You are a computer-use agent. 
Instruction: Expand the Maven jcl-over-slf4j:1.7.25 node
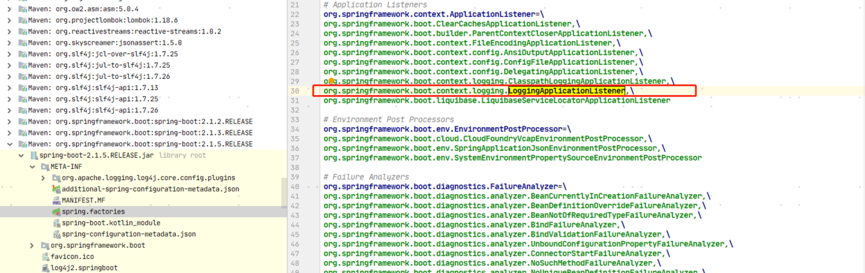(9, 54)
